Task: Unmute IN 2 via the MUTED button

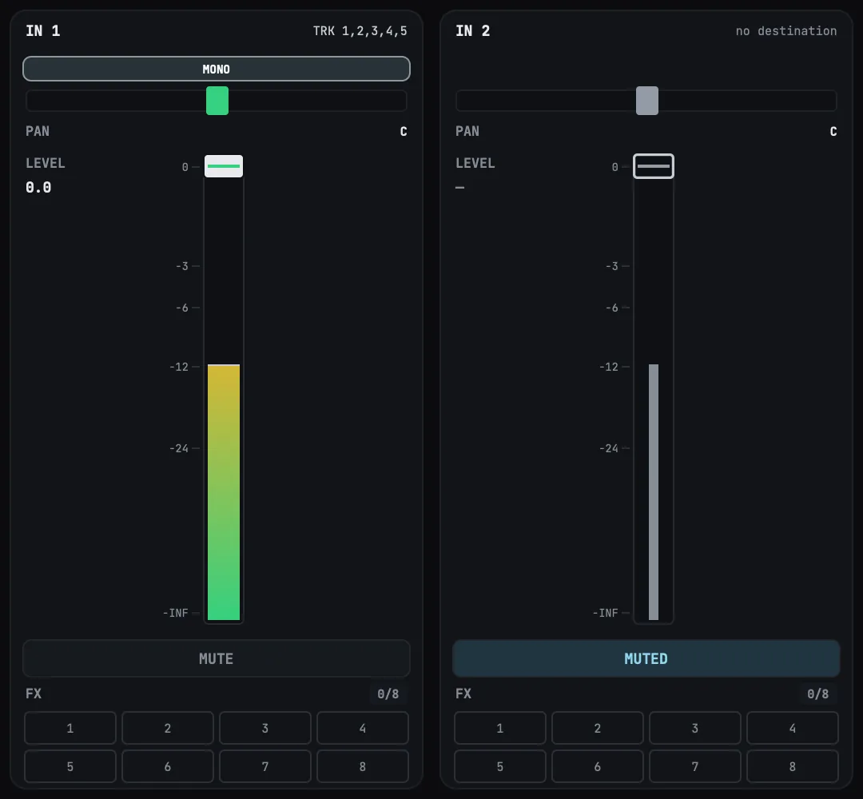Action: [x=646, y=658]
